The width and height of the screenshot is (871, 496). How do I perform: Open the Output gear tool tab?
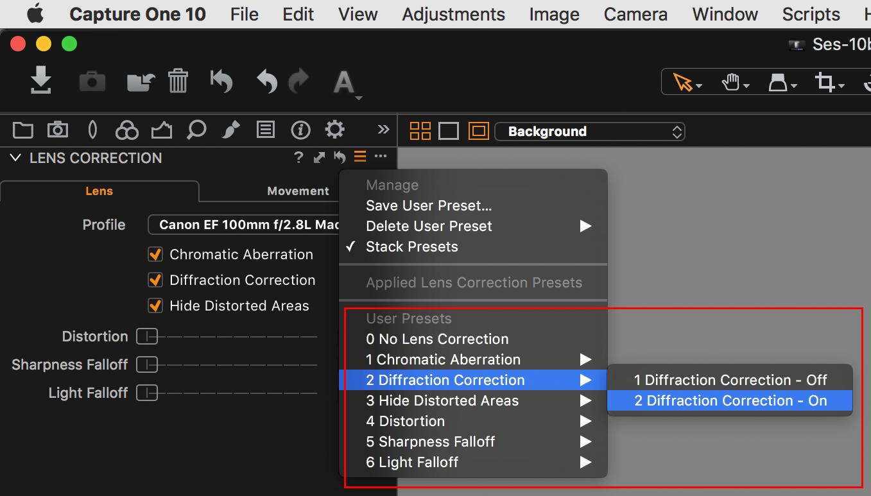pyautogui.click(x=334, y=130)
